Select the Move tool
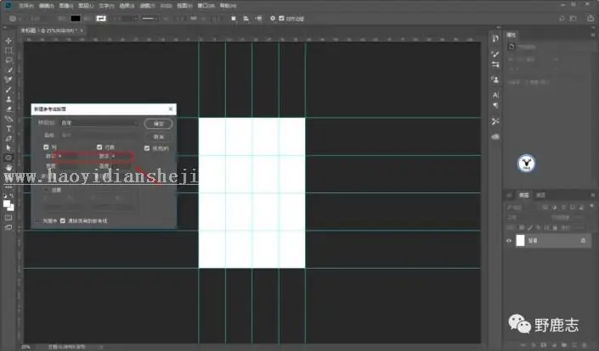 (x=8, y=41)
